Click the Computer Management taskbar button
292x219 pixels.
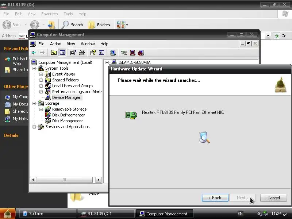(165, 214)
